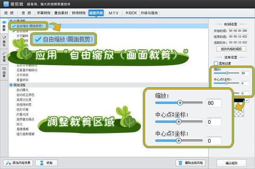Pick the 垂直倾斜 style
This screenshot has height=169, width=255.
click(x=22, y=80)
